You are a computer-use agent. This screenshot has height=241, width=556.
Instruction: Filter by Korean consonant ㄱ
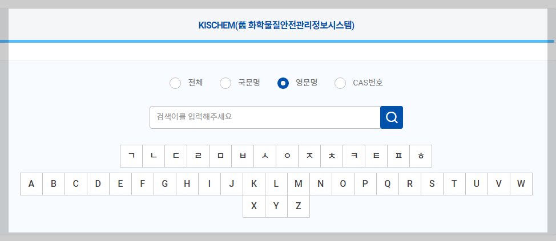tap(131, 156)
